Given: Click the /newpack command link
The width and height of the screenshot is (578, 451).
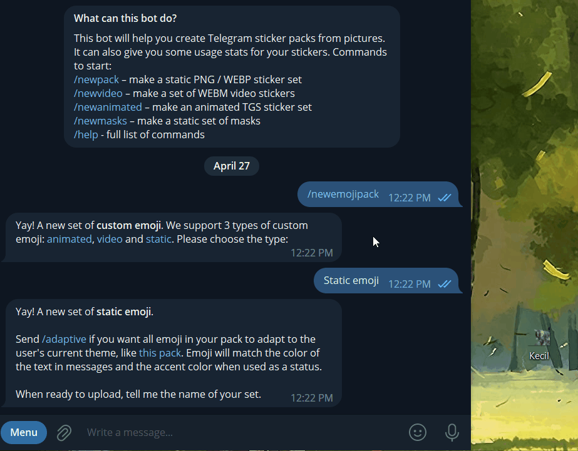Looking at the screenshot, I should tap(96, 79).
